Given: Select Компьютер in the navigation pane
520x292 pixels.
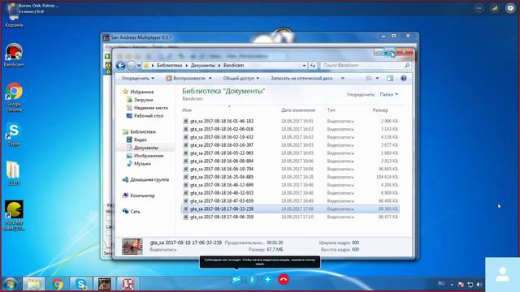Looking at the screenshot, I should pyautogui.click(x=139, y=195).
